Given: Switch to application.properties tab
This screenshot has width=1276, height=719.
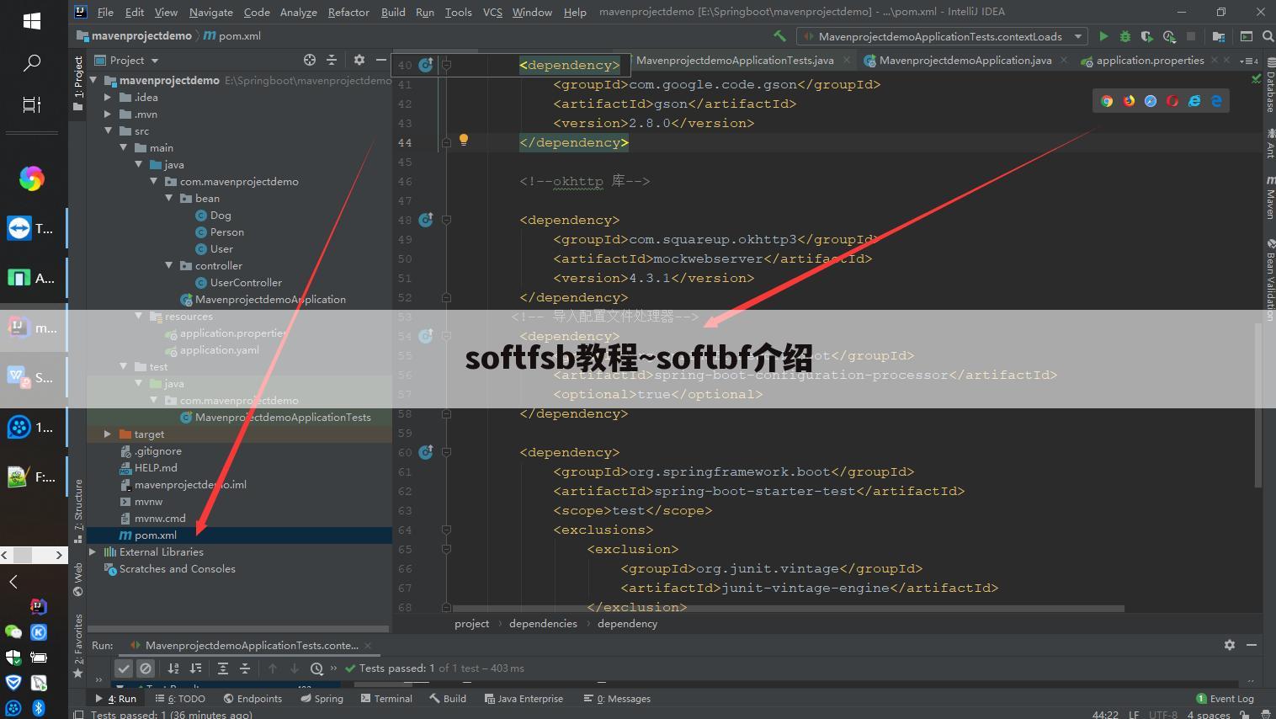Looking at the screenshot, I should pyautogui.click(x=1150, y=60).
